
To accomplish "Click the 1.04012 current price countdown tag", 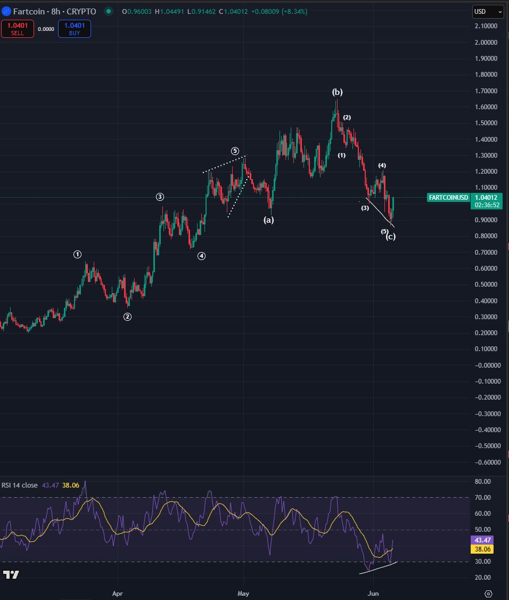I will (487, 201).
